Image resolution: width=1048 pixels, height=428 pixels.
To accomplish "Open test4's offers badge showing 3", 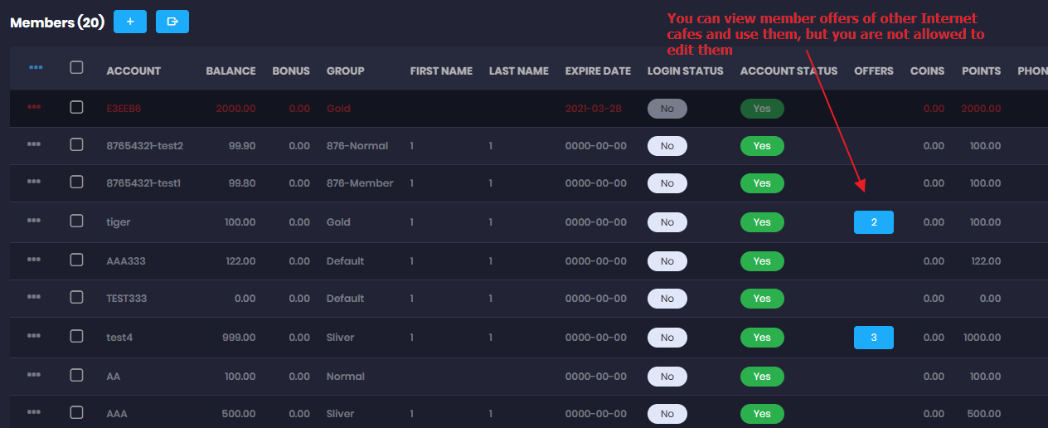I will (x=873, y=338).
